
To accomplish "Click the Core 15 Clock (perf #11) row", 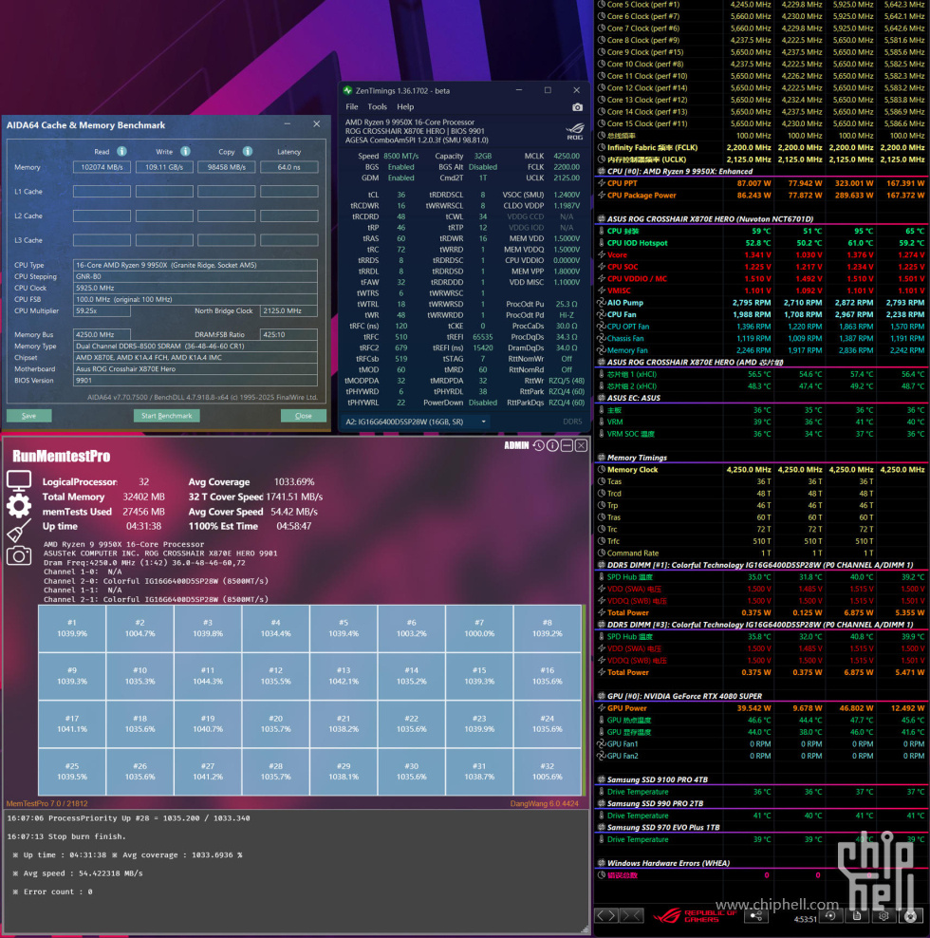I will point(761,123).
